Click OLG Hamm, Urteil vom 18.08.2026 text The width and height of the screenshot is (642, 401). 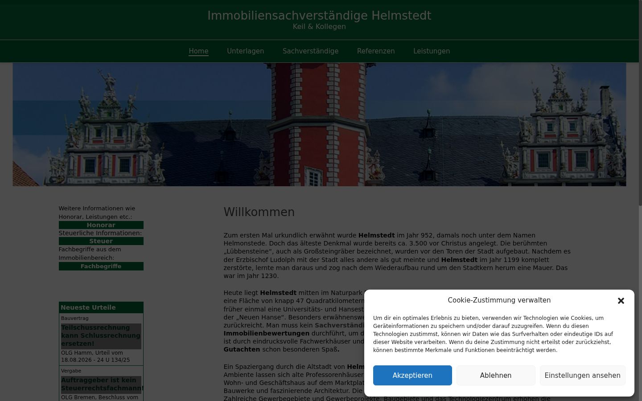[95, 356]
